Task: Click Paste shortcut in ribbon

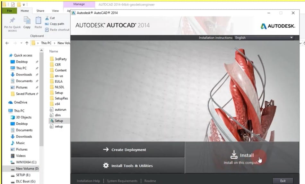Action: 57,30
